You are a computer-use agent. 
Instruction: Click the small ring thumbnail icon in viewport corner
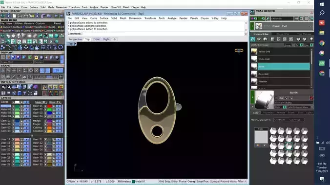coord(239,51)
